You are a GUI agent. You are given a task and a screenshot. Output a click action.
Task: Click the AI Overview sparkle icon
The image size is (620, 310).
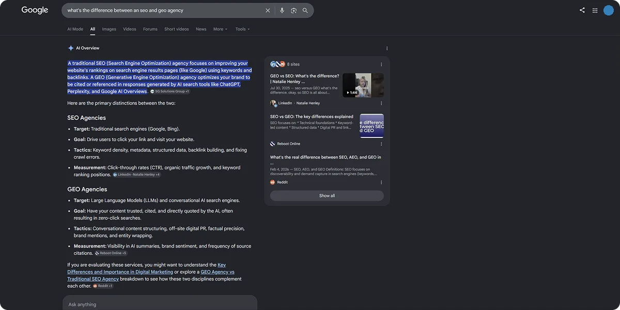71,48
